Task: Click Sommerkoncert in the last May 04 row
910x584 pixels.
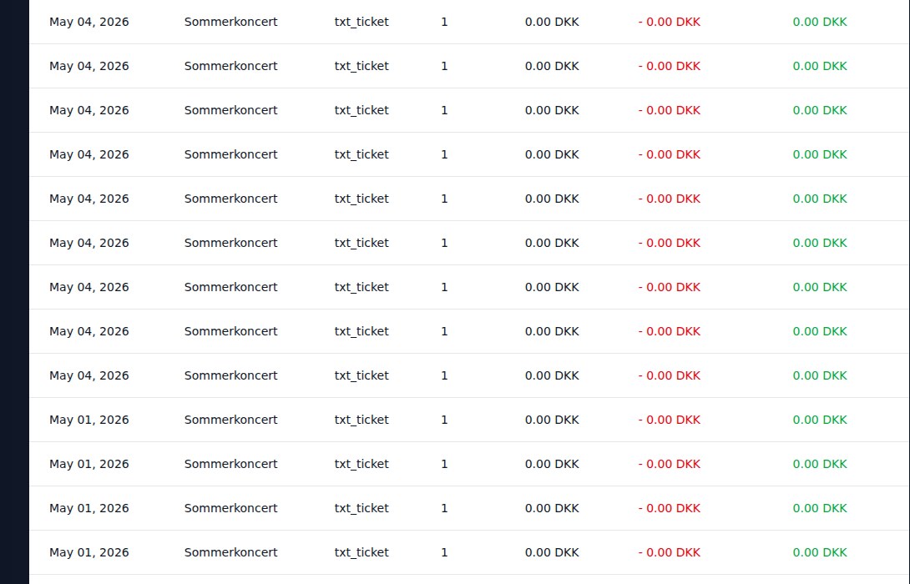Action: coord(231,375)
